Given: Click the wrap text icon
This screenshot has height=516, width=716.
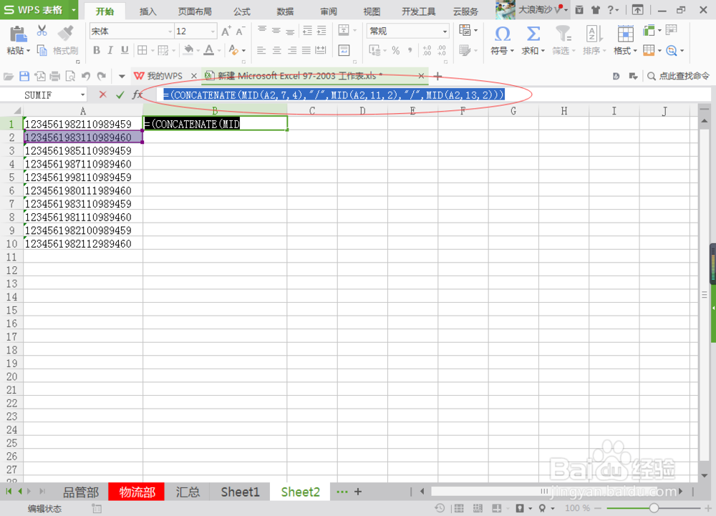Looking at the screenshot, I should coord(344,50).
